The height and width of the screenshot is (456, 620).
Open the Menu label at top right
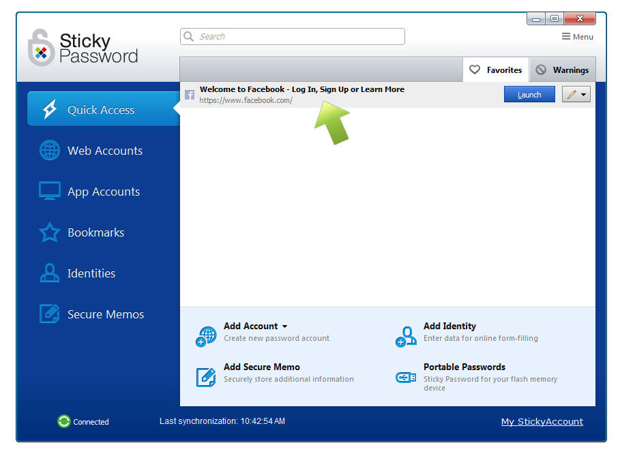pos(583,37)
